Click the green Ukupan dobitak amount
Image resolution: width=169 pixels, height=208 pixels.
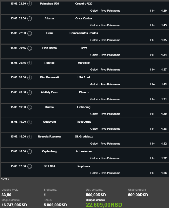point(104,205)
